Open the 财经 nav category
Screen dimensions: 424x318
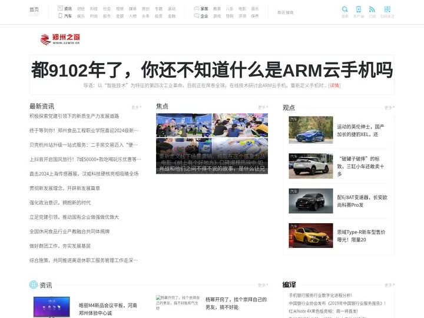pos(81,9)
